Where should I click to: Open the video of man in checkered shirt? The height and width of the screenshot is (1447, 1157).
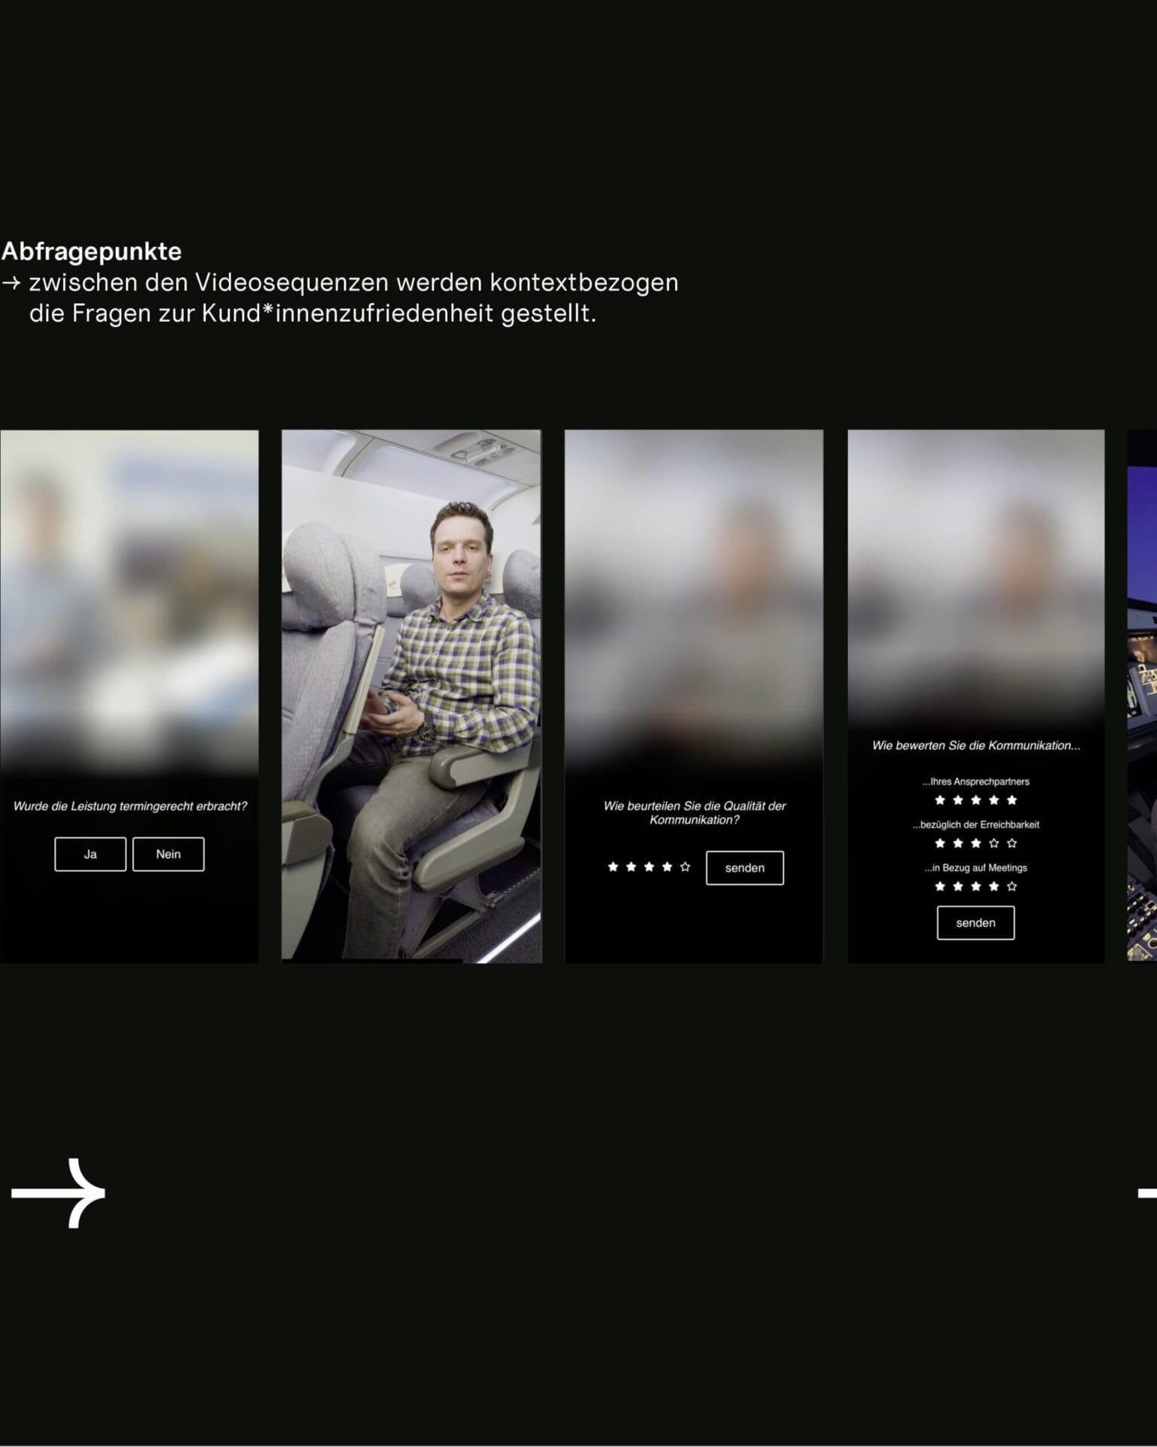(x=411, y=696)
